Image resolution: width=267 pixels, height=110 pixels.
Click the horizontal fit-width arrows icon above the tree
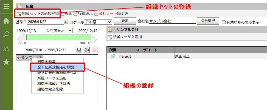pyautogui.click(x=79, y=50)
